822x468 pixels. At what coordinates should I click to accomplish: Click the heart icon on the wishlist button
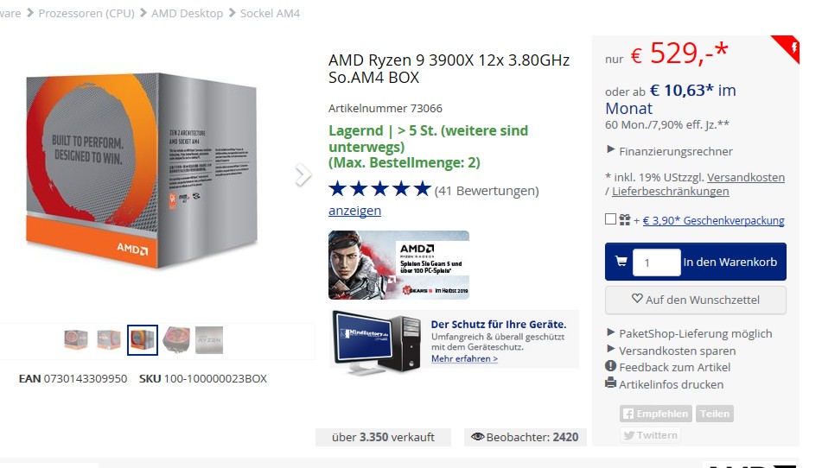(x=637, y=300)
